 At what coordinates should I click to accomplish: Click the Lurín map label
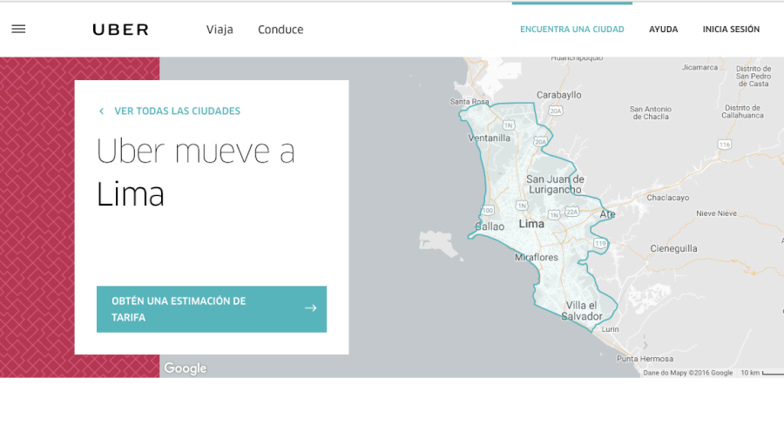[x=610, y=329]
